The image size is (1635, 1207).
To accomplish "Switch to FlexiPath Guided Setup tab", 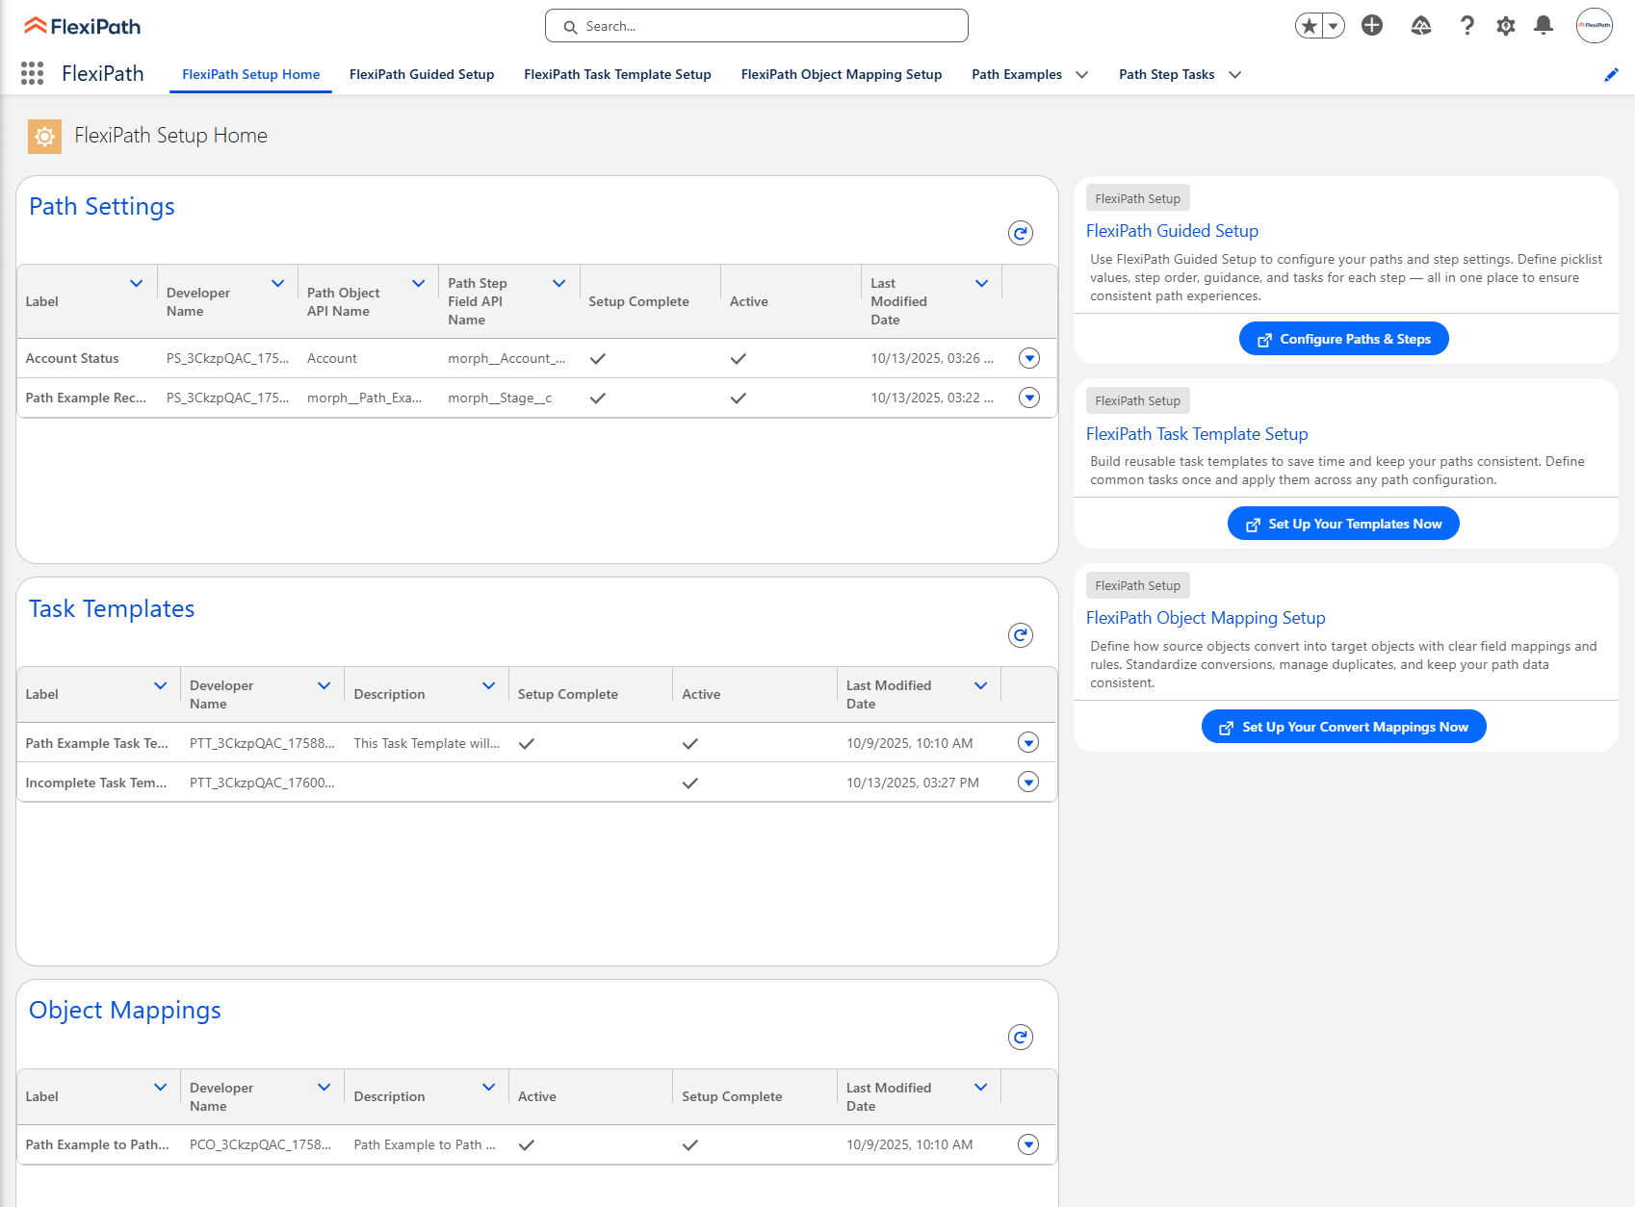I will coord(422,74).
